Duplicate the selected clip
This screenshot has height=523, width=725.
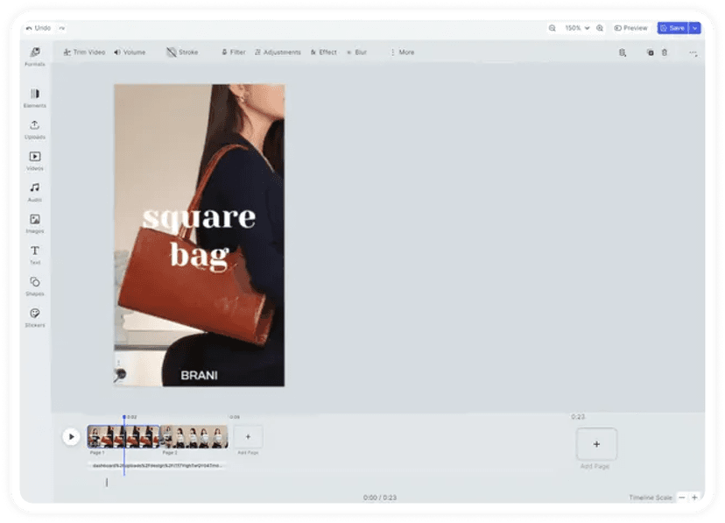651,52
